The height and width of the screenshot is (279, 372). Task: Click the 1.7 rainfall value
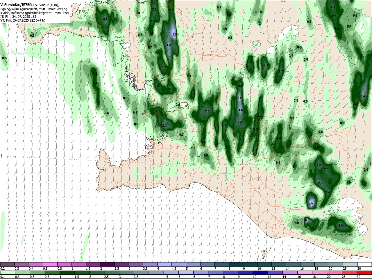point(228,147)
